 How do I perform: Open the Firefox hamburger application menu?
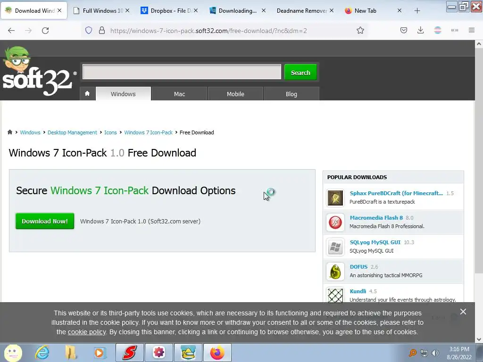pos(472,31)
